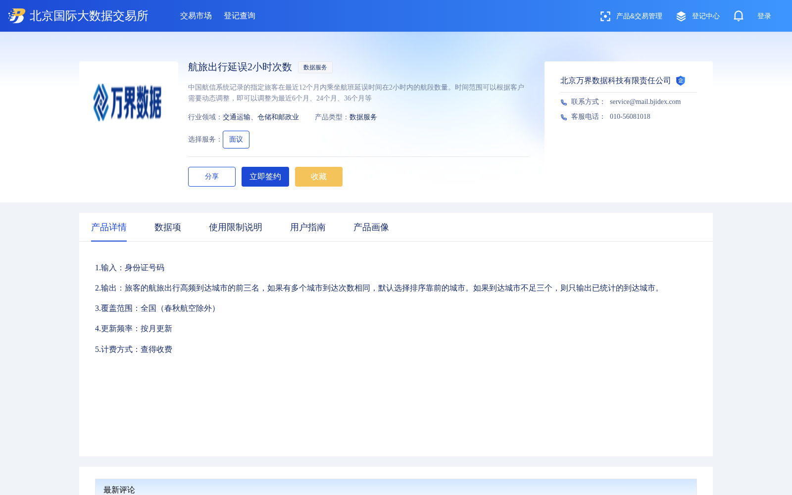Click the 立即签约 button

coord(265,177)
